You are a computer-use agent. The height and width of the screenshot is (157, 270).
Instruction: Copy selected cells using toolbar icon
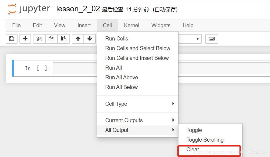51,39
